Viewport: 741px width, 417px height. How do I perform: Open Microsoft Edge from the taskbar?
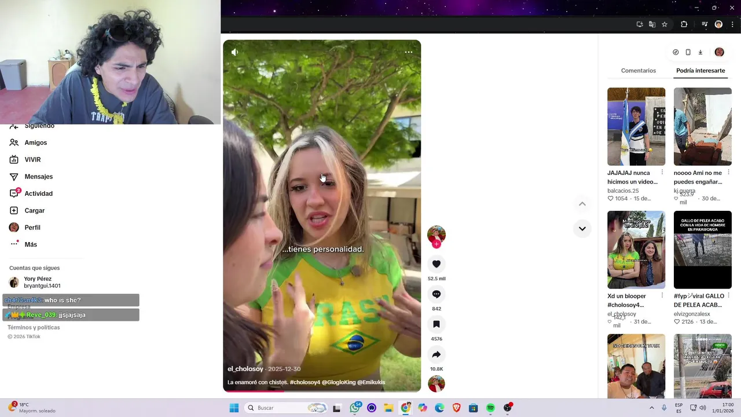tap(439, 408)
